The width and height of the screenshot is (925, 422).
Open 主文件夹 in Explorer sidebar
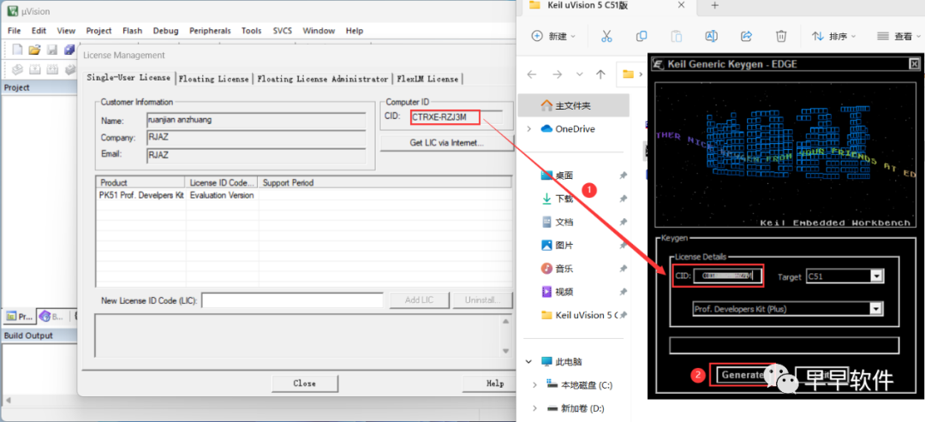point(573,106)
